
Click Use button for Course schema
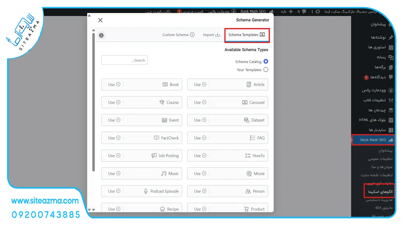(114, 102)
